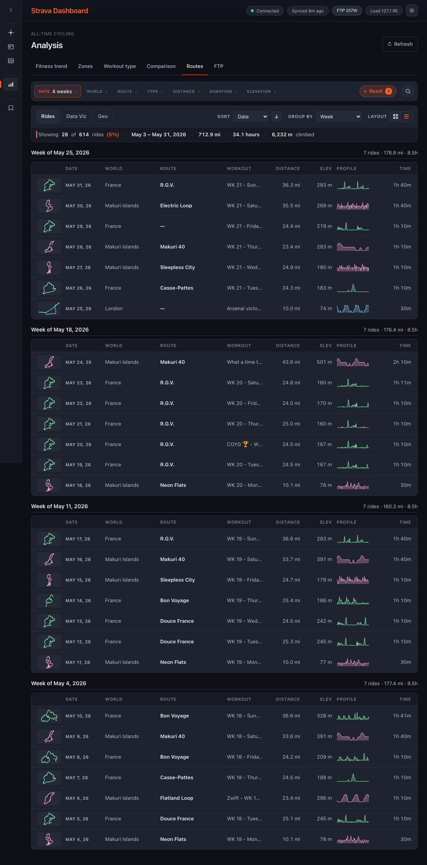The image size is (427, 865).
Task: Click the search magnifier icon in filter bar
Action: pyautogui.click(x=408, y=91)
